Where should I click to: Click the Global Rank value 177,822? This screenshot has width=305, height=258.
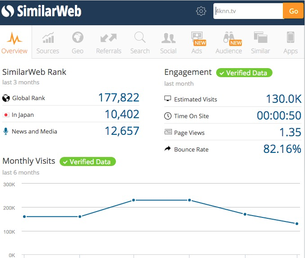tap(119, 97)
